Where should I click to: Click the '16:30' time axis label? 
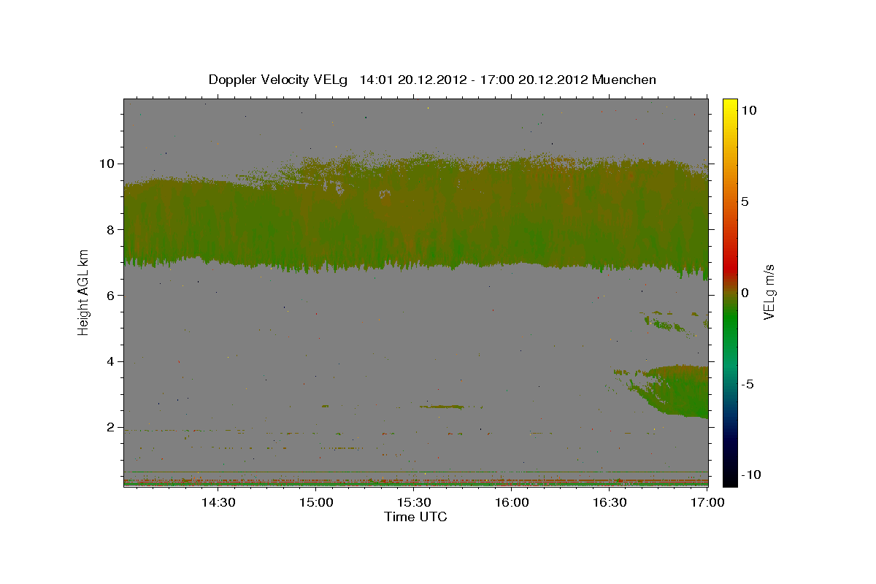pos(610,503)
